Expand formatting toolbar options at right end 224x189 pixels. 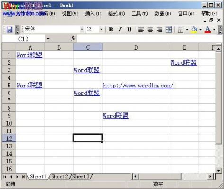click(x=220, y=30)
